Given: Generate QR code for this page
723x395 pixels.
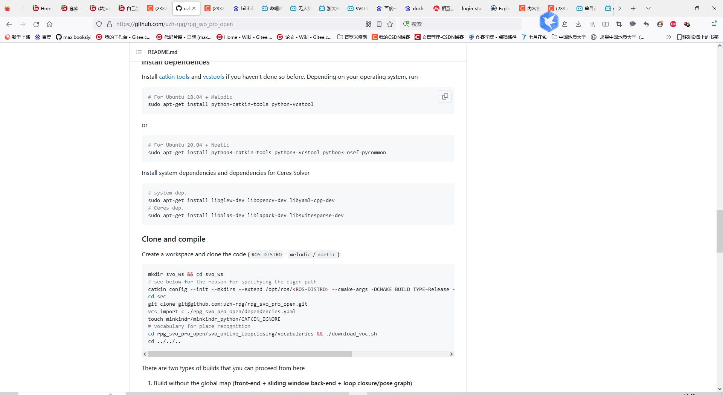Looking at the screenshot, I should [369, 24].
